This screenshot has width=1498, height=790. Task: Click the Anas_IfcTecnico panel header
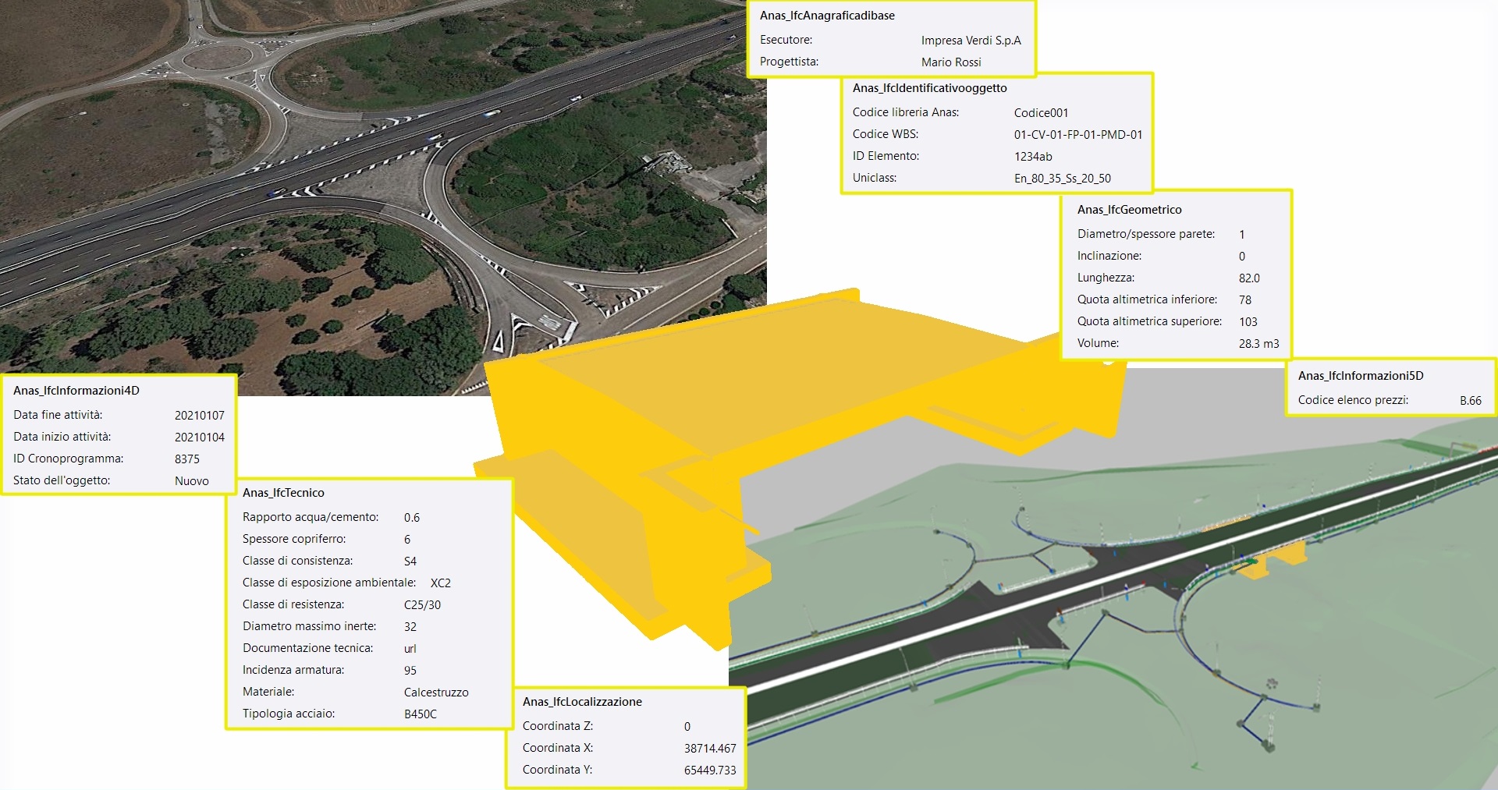(284, 492)
